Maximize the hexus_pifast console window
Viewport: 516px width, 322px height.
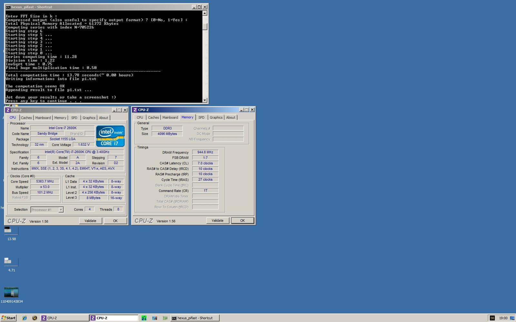coord(199,7)
